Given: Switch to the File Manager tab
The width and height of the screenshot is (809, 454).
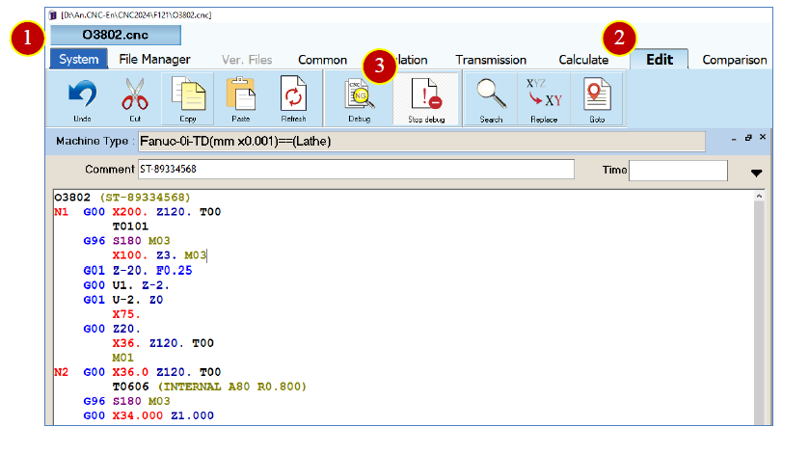Looking at the screenshot, I should click(155, 60).
